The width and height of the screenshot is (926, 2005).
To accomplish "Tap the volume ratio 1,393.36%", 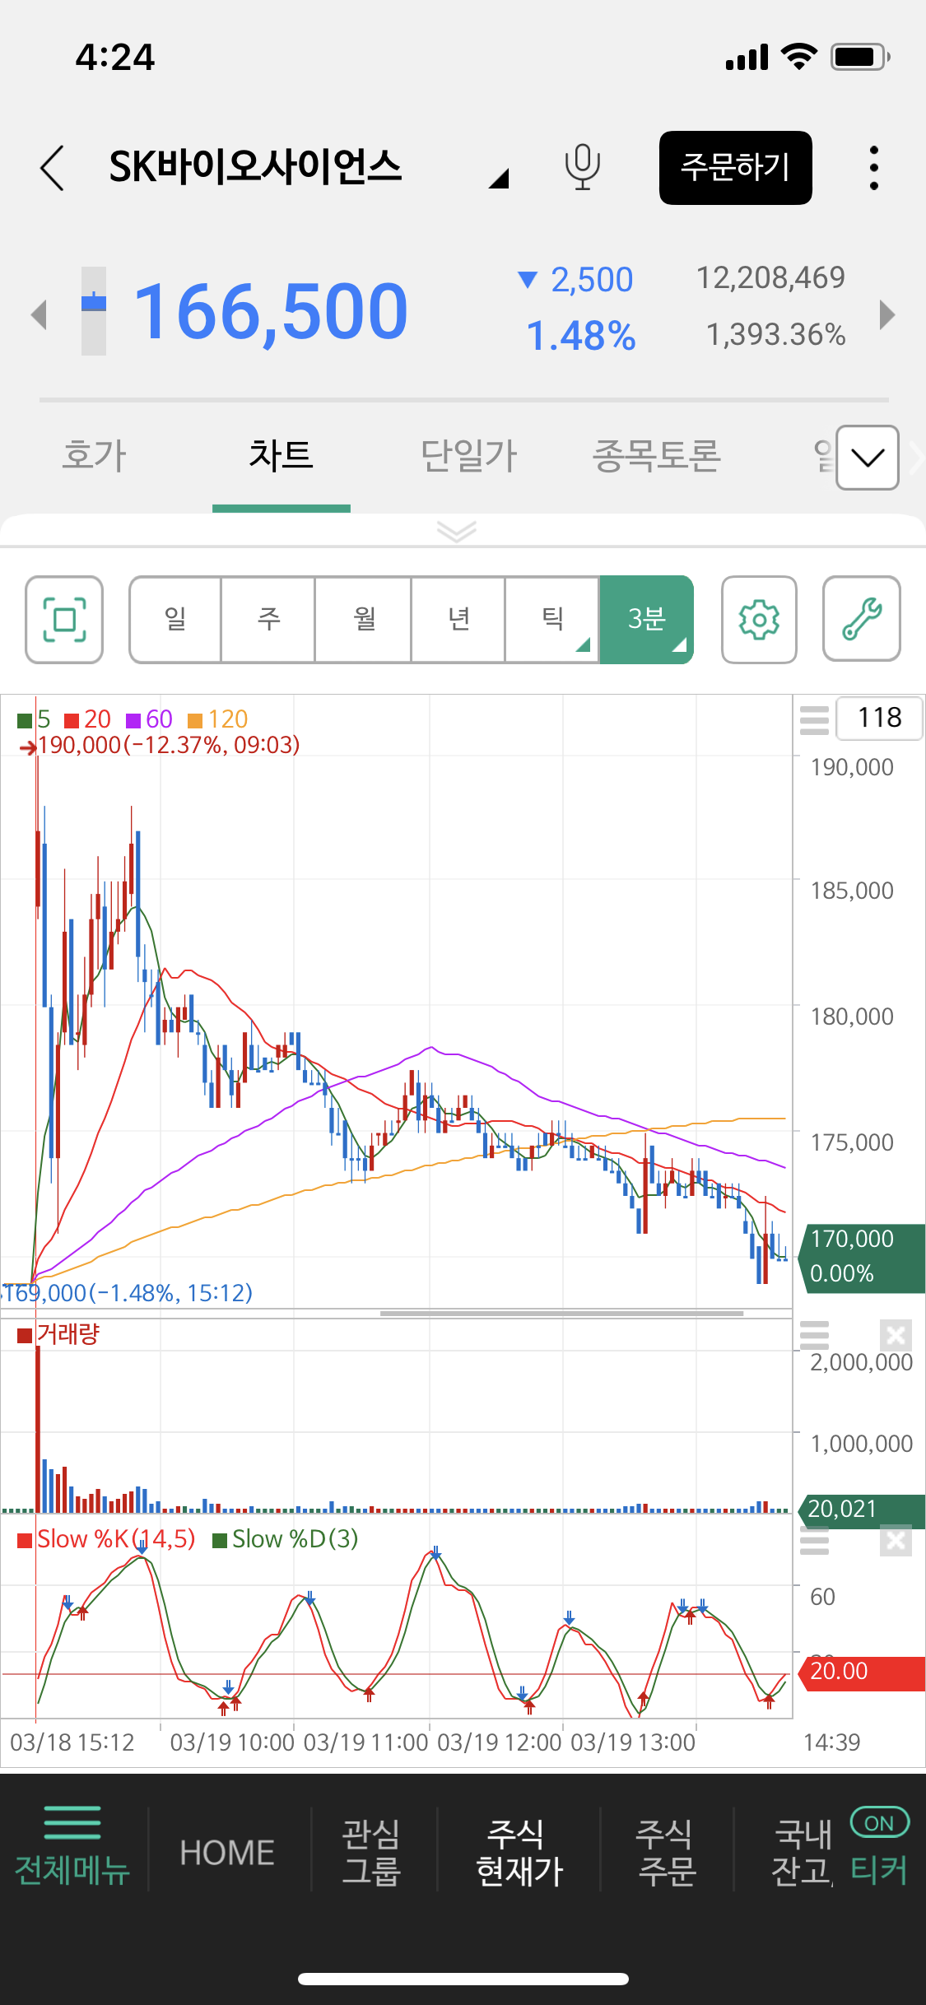I will click(775, 335).
